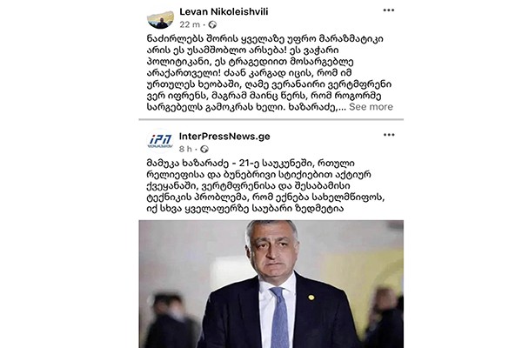Open the InterPressNews.ge IPN logo avatar
522x348 pixels.
[x=160, y=141]
